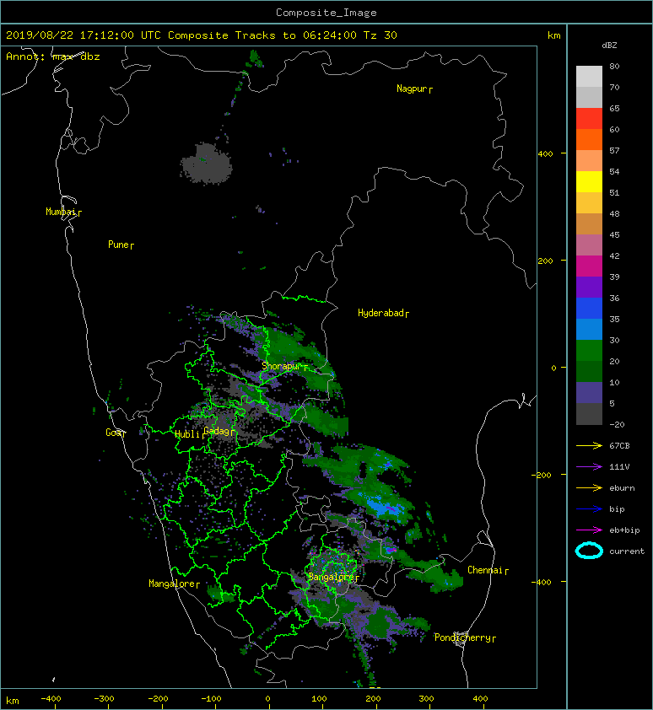Click the purple swatch in dBZ legend
Screen dimensions: 653x710
(589, 288)
